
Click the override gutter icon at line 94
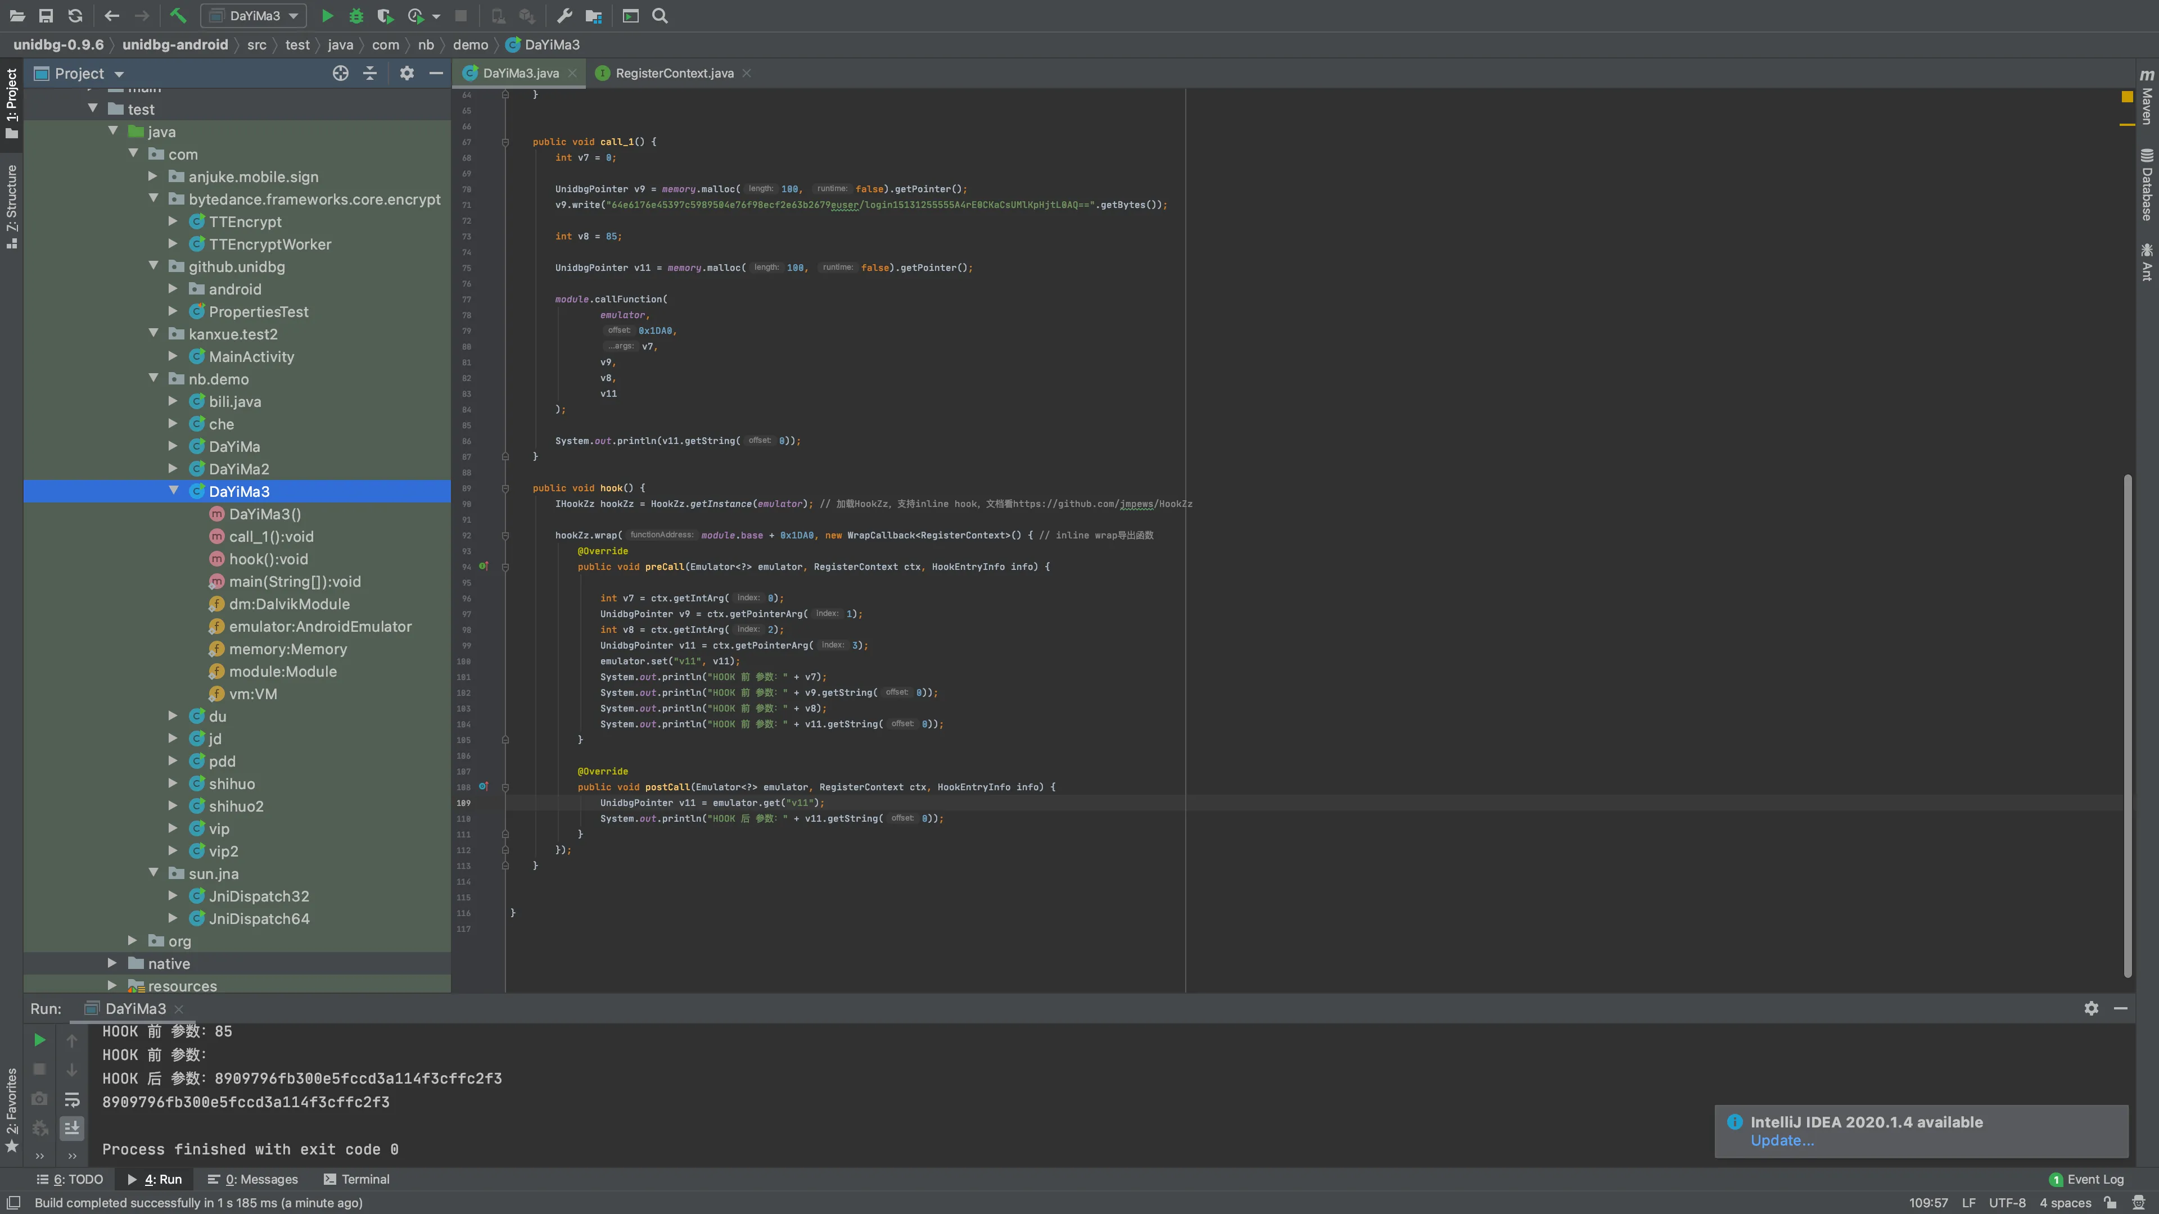pyautogui.click(x=484, y=567)
